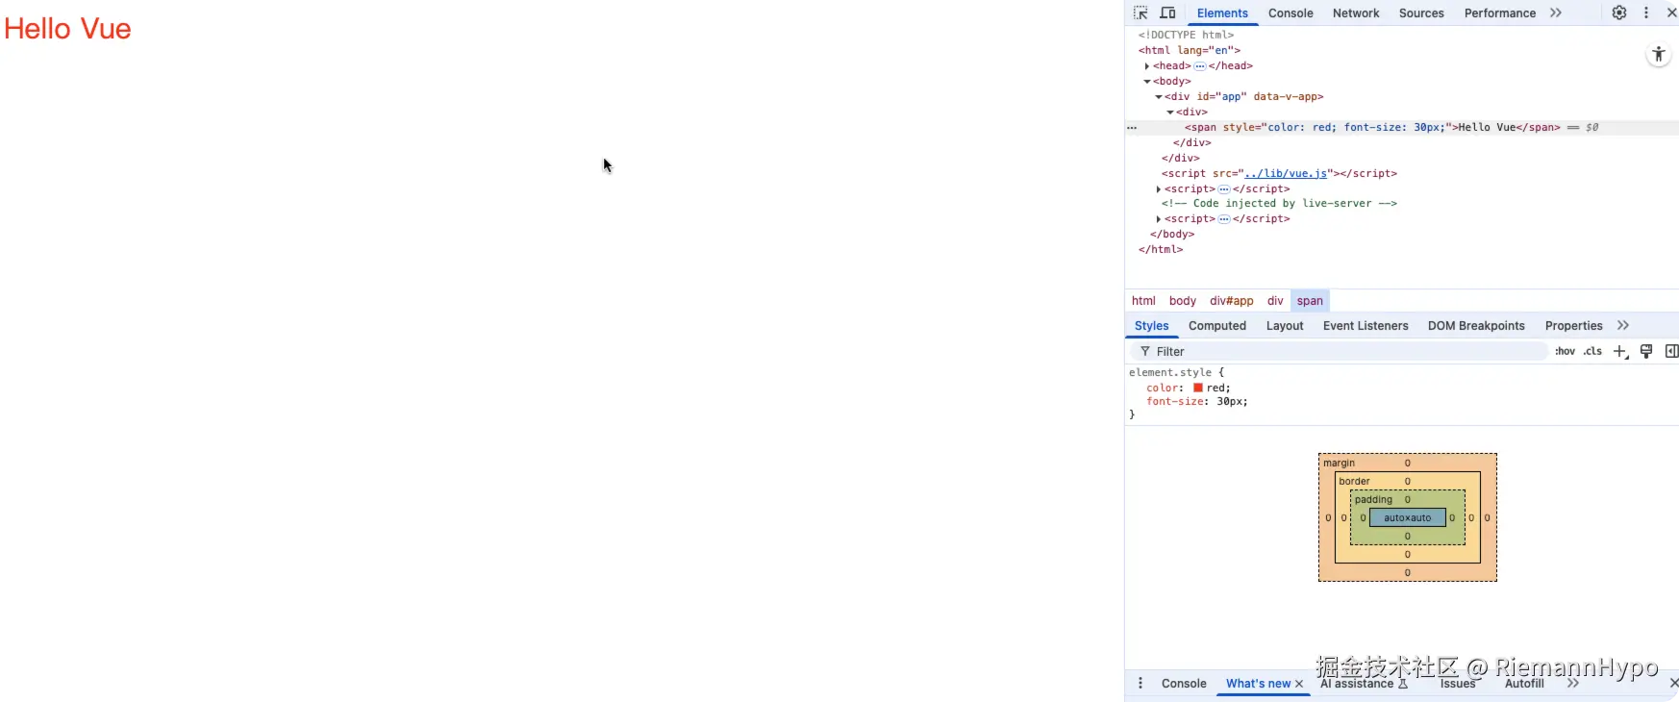Show more drawer tabs chevron
This screenshot has height=702, width=1679.
pyautogui.click(x=1573, y=683)
